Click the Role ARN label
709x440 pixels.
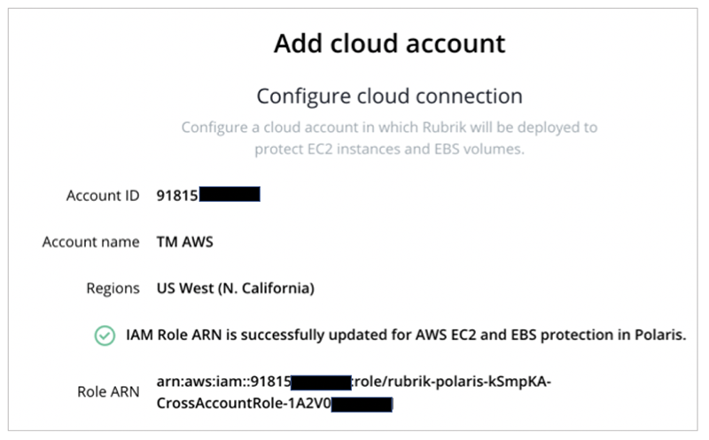(x=108, y=391)
